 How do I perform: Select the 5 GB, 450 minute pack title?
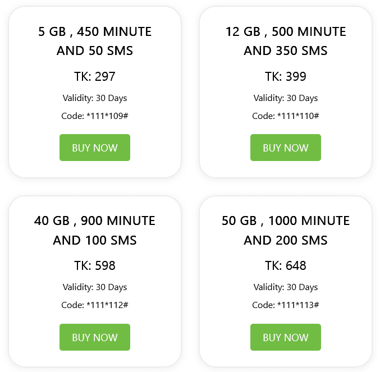coord(95,41)
